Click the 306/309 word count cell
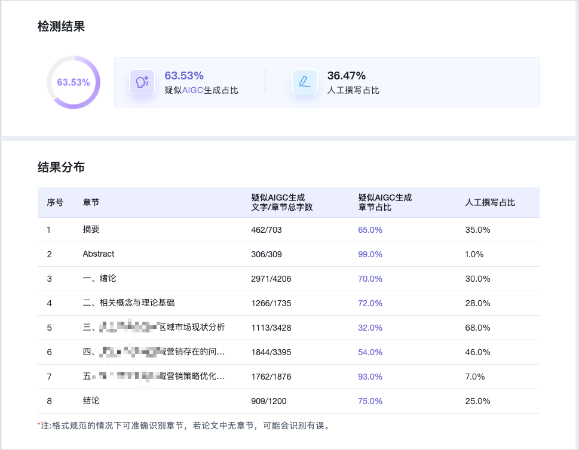This screenshot has height=450, width=579. (x=266, y=254)
